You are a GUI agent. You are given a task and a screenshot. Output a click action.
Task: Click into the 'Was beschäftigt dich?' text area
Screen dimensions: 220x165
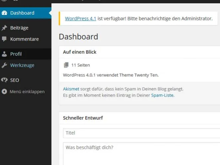click(x=142, y=154)
